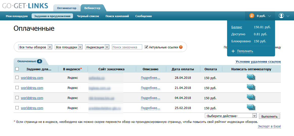Image resolution: width=294 pixels, height=136 pixels.
Task: Open the user profile avatar icon
Action: [x=281, y=16]
